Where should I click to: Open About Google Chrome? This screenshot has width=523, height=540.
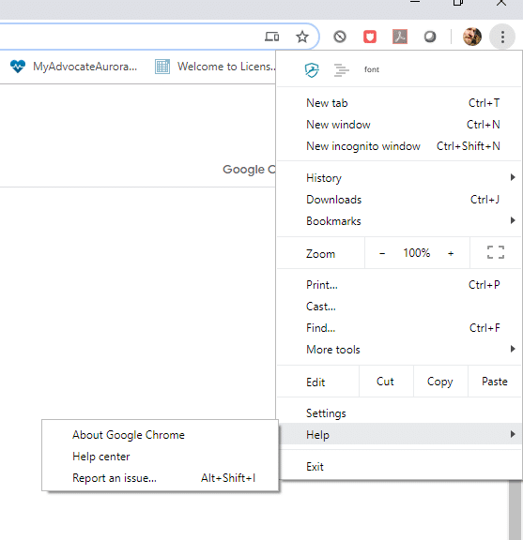[x=160, y=435]
